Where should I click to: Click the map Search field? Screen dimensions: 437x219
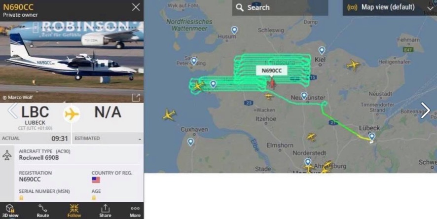coord(280,7)
